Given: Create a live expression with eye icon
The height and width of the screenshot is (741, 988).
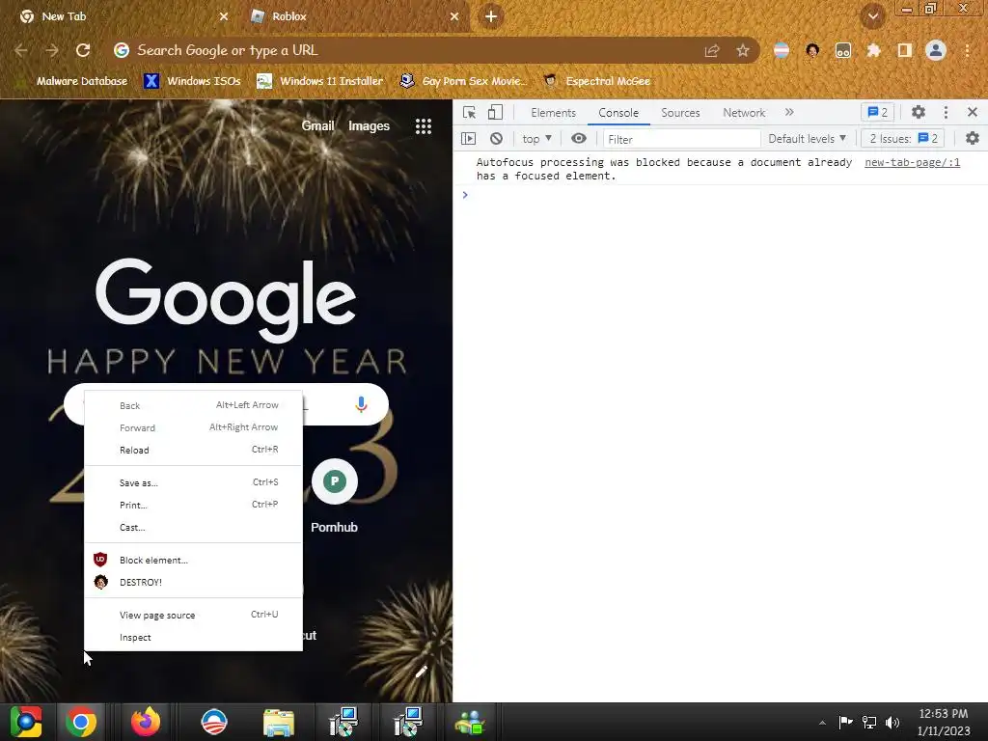Looking at the screenshot, I should pyautogui.click(x=579, y=139).
